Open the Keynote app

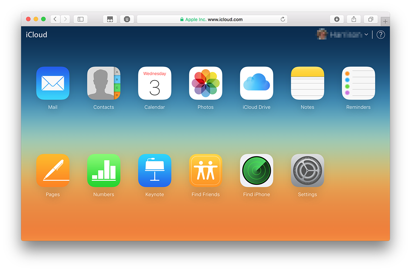click(x=155, y=171)
